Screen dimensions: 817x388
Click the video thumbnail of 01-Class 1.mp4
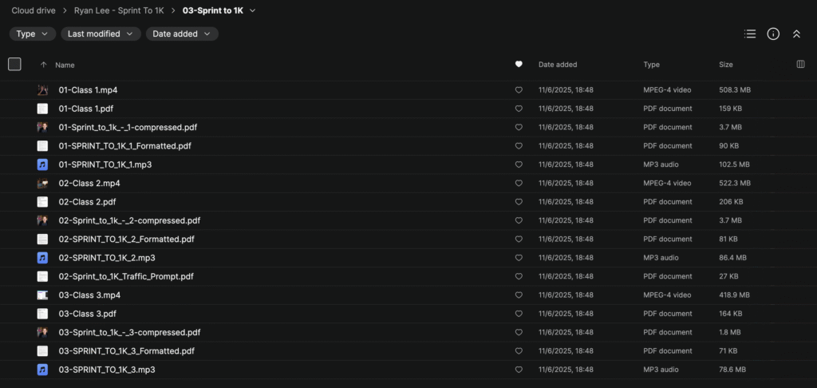42,90
